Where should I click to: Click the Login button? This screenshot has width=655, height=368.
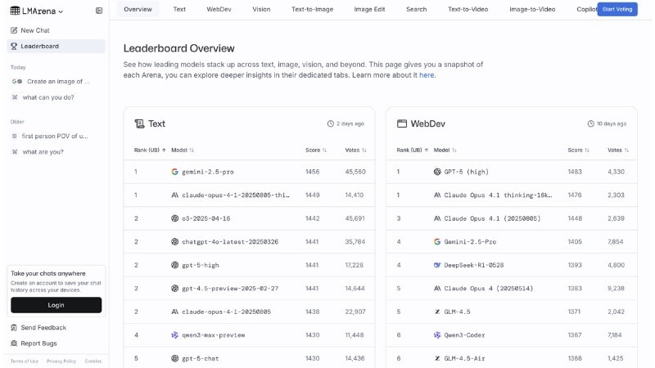[56, 305]
